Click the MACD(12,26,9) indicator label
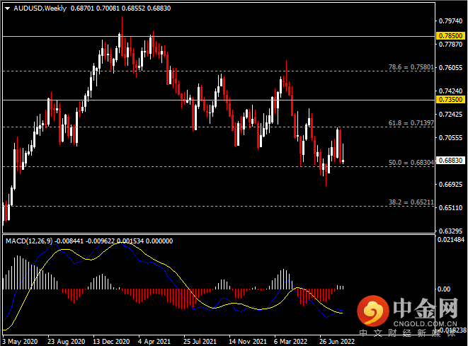Image resolution: width=468 pixels, height=346 pixels. tap(29, 241)
